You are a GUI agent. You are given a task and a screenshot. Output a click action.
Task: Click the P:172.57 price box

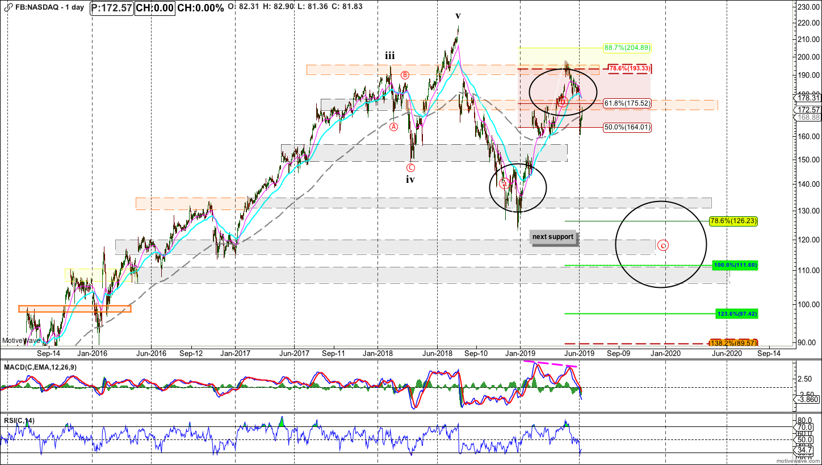111,9
